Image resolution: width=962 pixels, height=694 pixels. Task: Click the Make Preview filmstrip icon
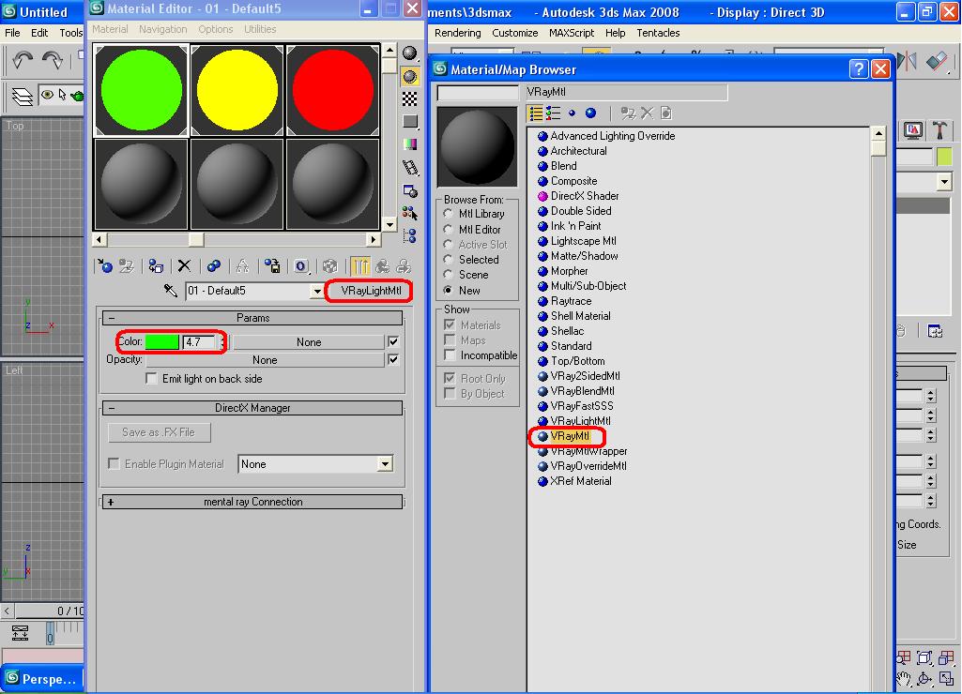click(x=410, y=167)
